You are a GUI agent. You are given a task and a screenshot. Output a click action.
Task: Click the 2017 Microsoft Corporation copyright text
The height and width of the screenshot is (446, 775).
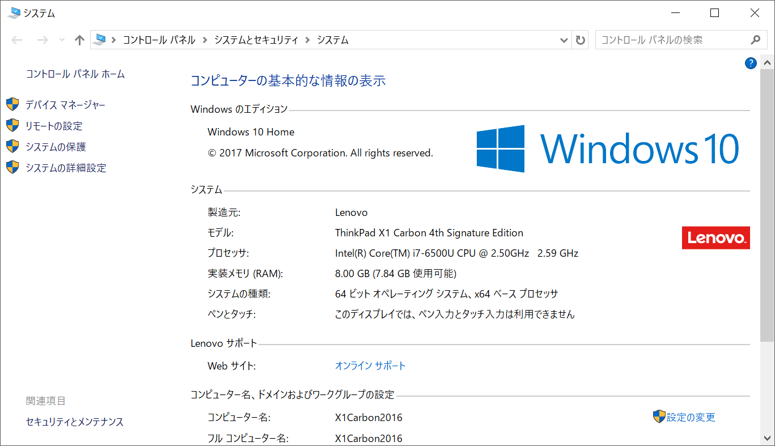[x=320, y=153]
